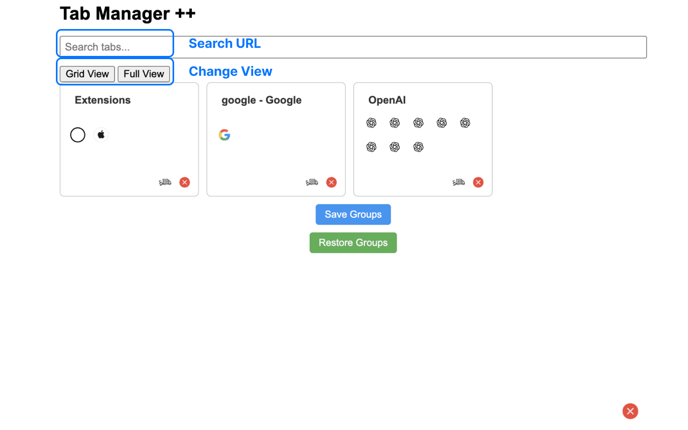
Task: Click the moving truck icon in google - Google card
Action: pyautogui.click(x=312, y=182)
